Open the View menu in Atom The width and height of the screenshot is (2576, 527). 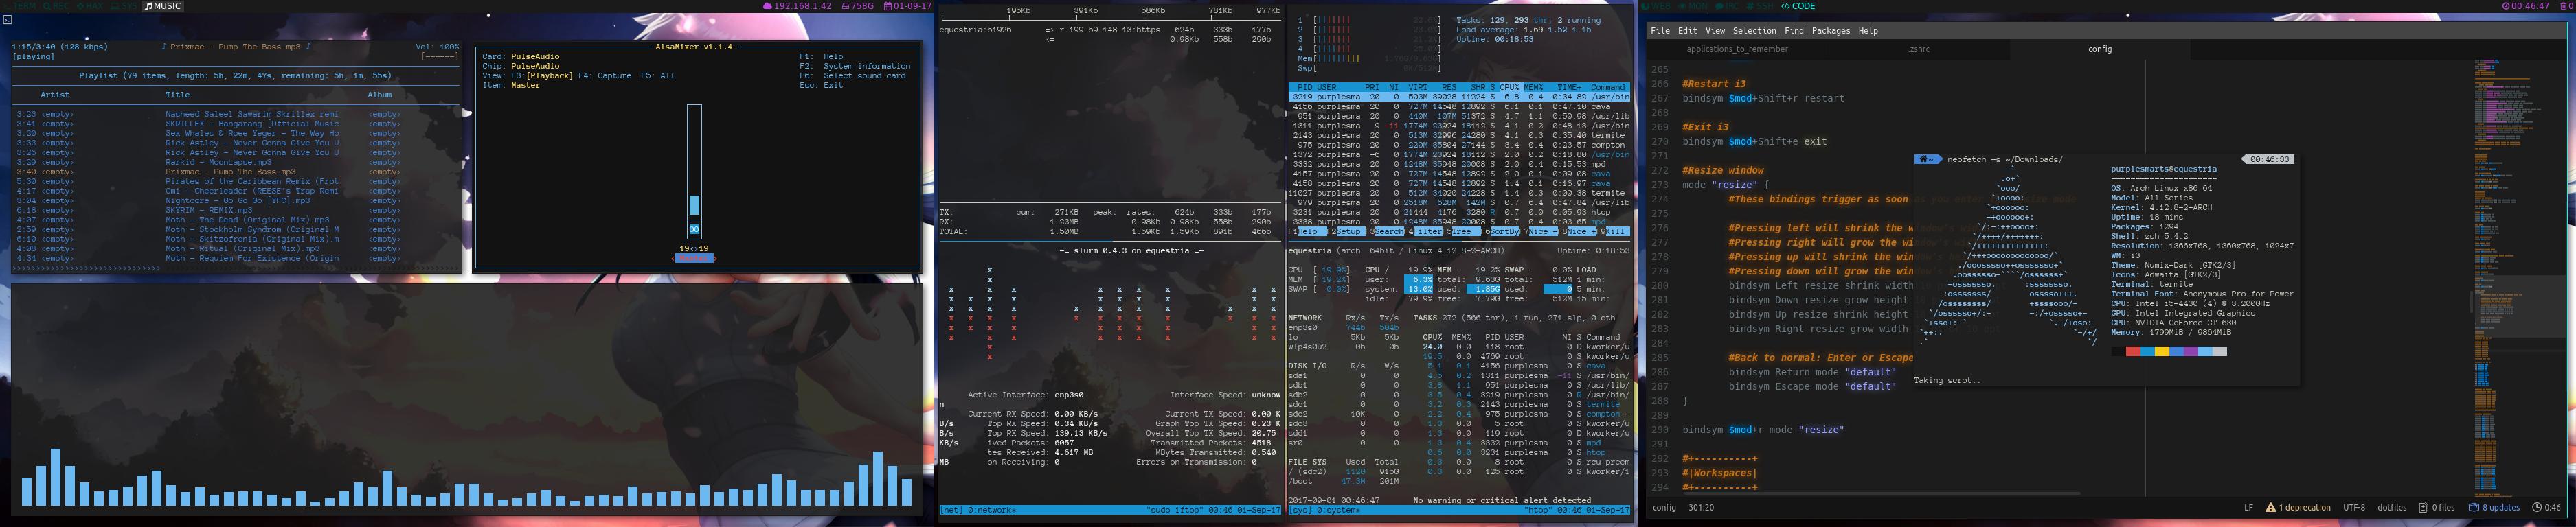(x=1715, y=31)
